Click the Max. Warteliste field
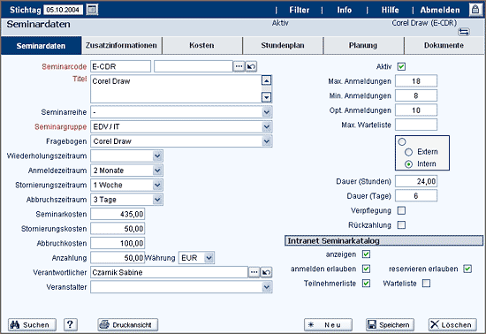486x334 pixels. coord(416,125)
